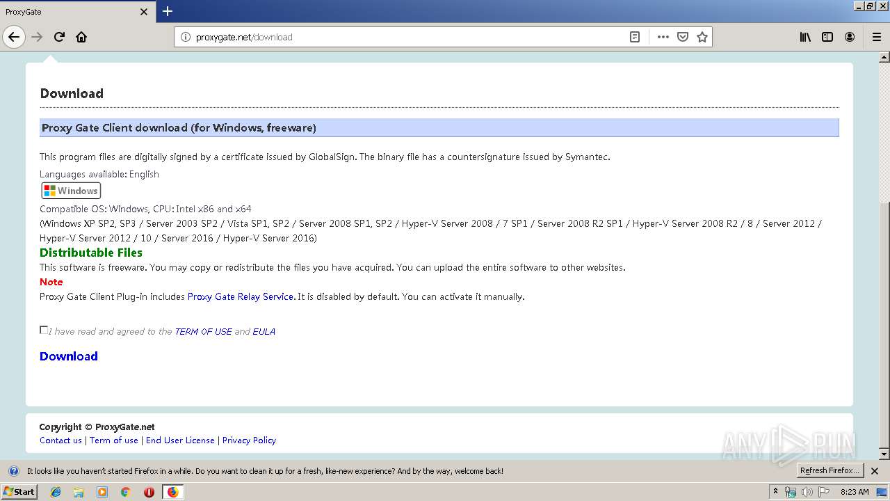Open the network tray icon
This screenshot has width=890, height=501.
tap(791, 492)
